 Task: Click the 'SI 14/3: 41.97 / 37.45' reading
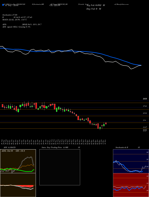23,17
